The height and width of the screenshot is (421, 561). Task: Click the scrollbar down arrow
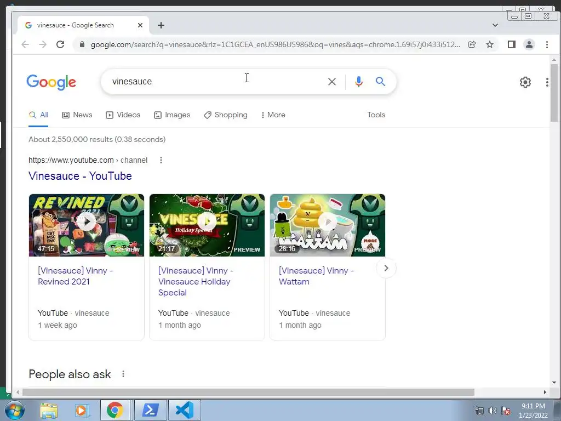coord(554,383)
